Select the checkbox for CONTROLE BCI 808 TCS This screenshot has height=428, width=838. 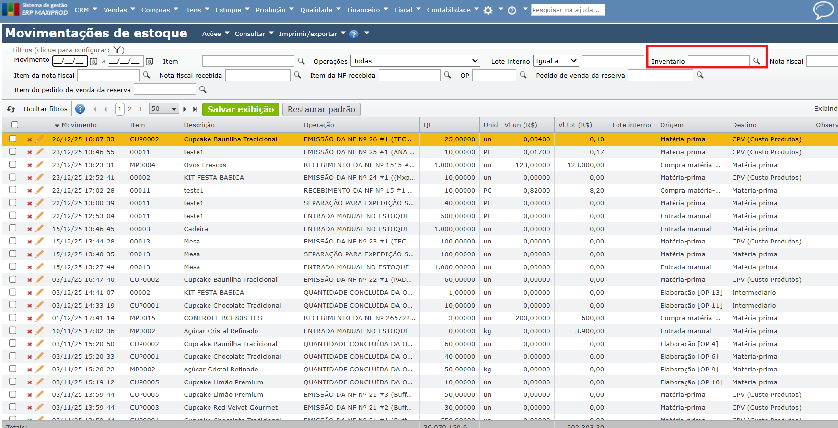click(13, 318)
